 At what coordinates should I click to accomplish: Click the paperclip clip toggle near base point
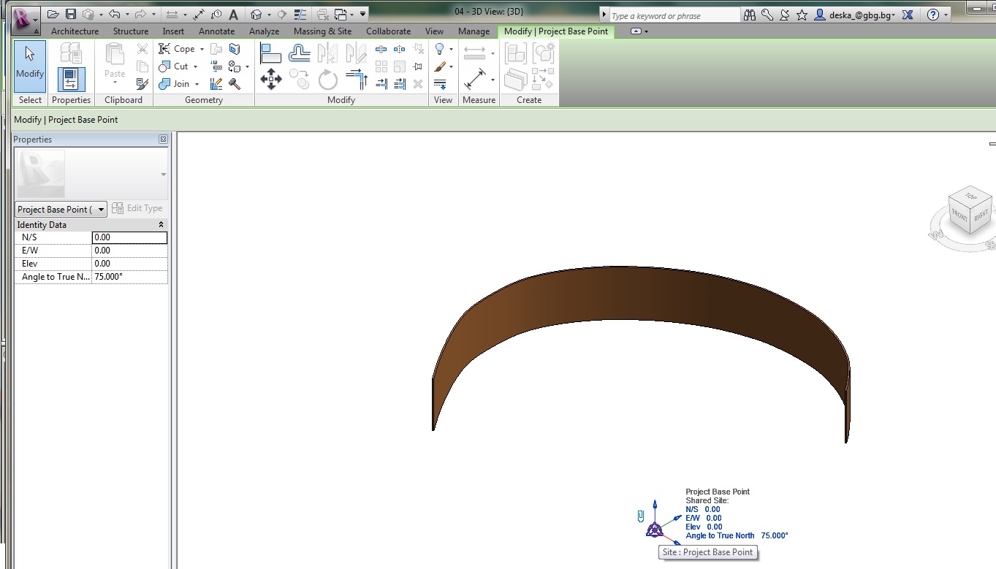point(641,516)
